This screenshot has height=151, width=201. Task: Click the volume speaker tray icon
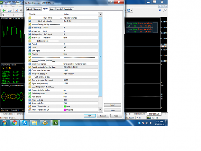coord(151,123)
